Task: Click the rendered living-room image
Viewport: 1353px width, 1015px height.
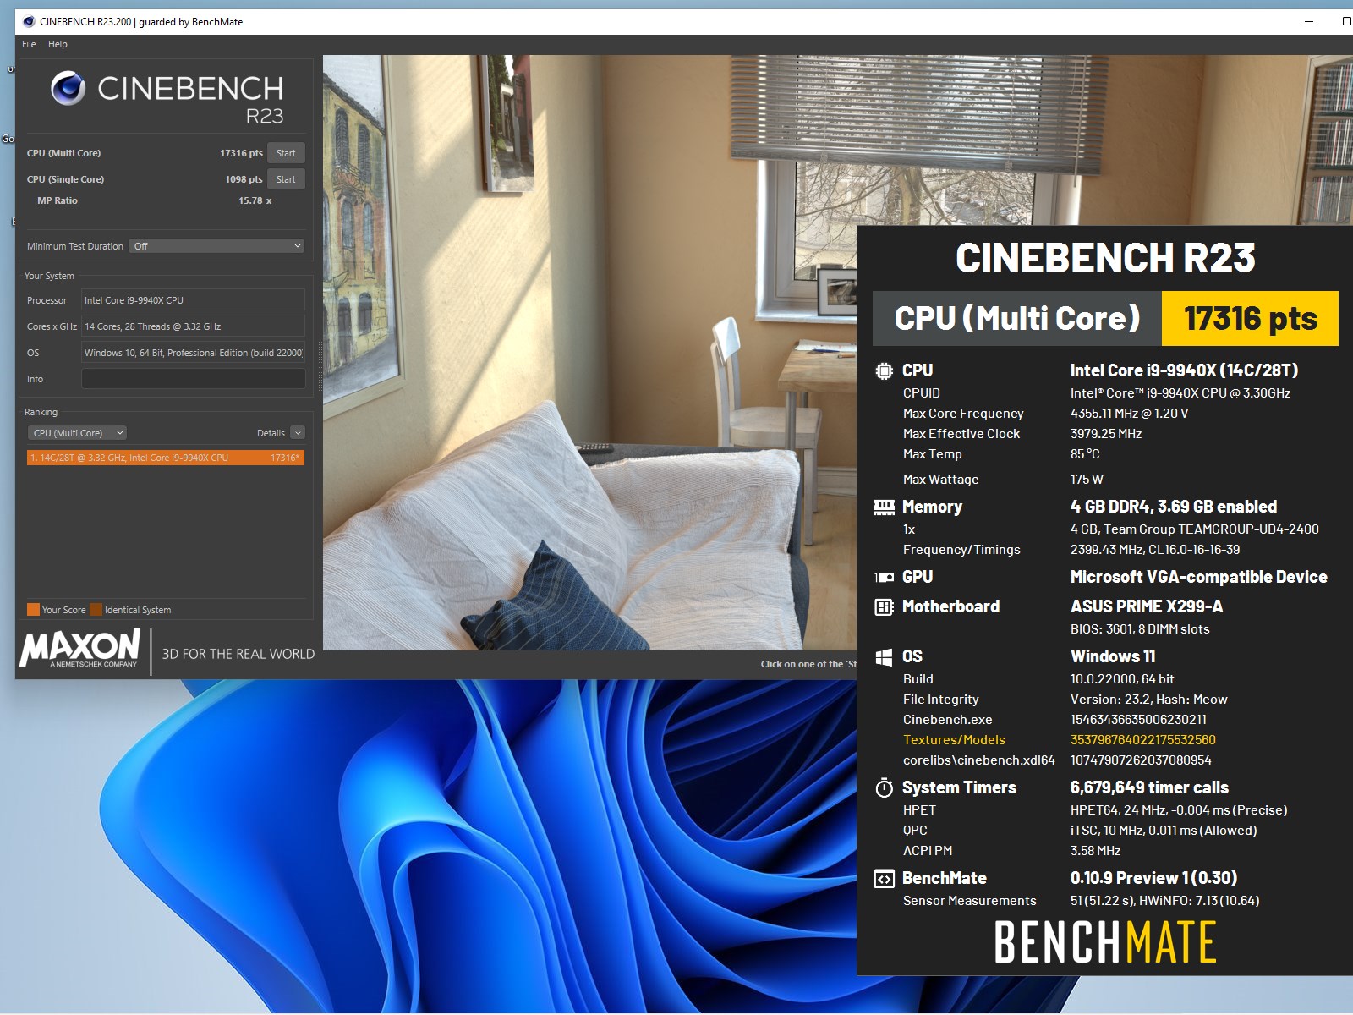Action: tap(589, 353)
